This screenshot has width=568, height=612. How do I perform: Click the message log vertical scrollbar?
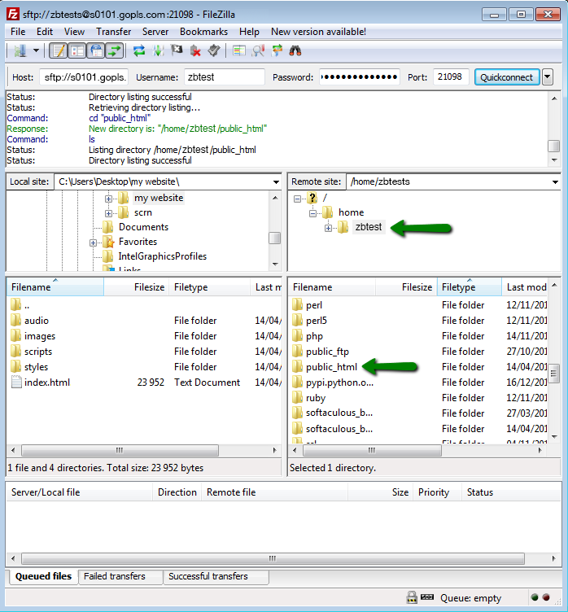553,130
